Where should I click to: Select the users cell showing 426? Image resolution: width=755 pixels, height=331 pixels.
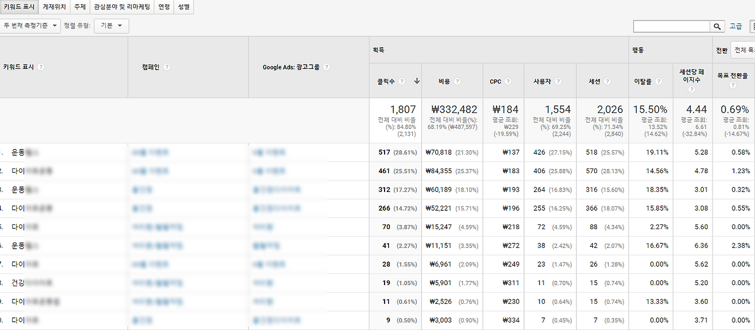[540, 153]
